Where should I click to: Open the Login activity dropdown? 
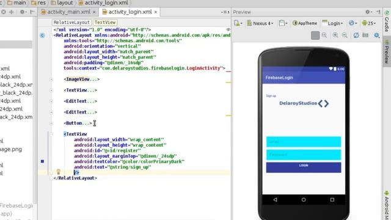click(332, 23)
